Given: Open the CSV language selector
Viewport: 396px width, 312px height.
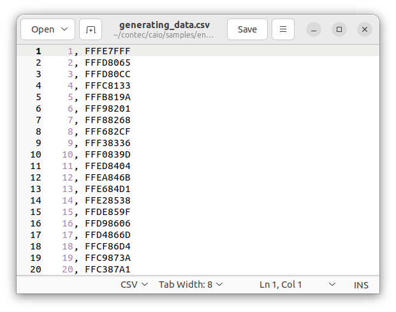Looking at the screenshot, I should click(134, 285).
